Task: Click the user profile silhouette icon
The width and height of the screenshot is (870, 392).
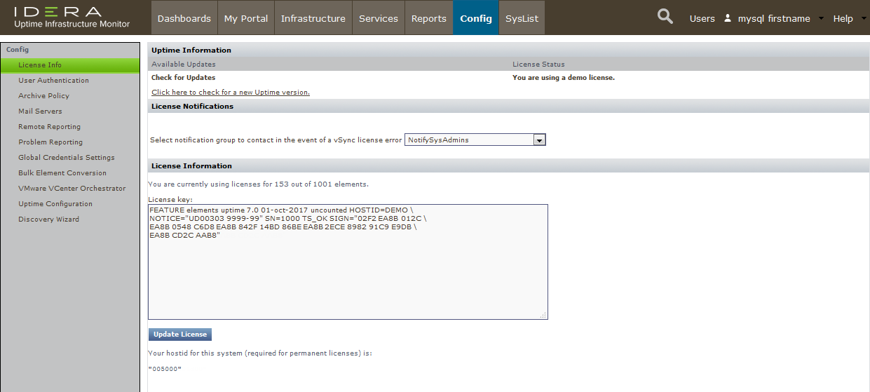Action: click(x=728, y=18)
